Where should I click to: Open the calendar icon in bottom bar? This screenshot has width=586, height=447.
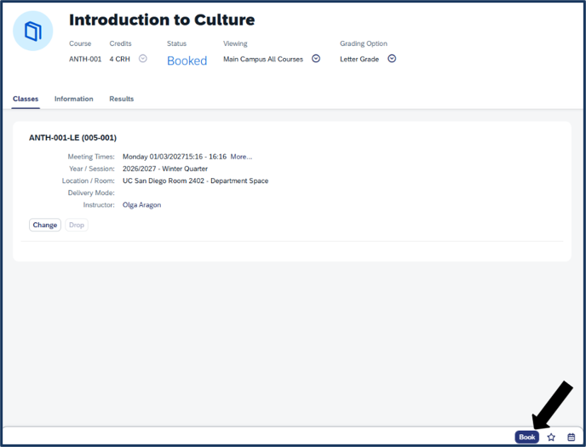571,437
